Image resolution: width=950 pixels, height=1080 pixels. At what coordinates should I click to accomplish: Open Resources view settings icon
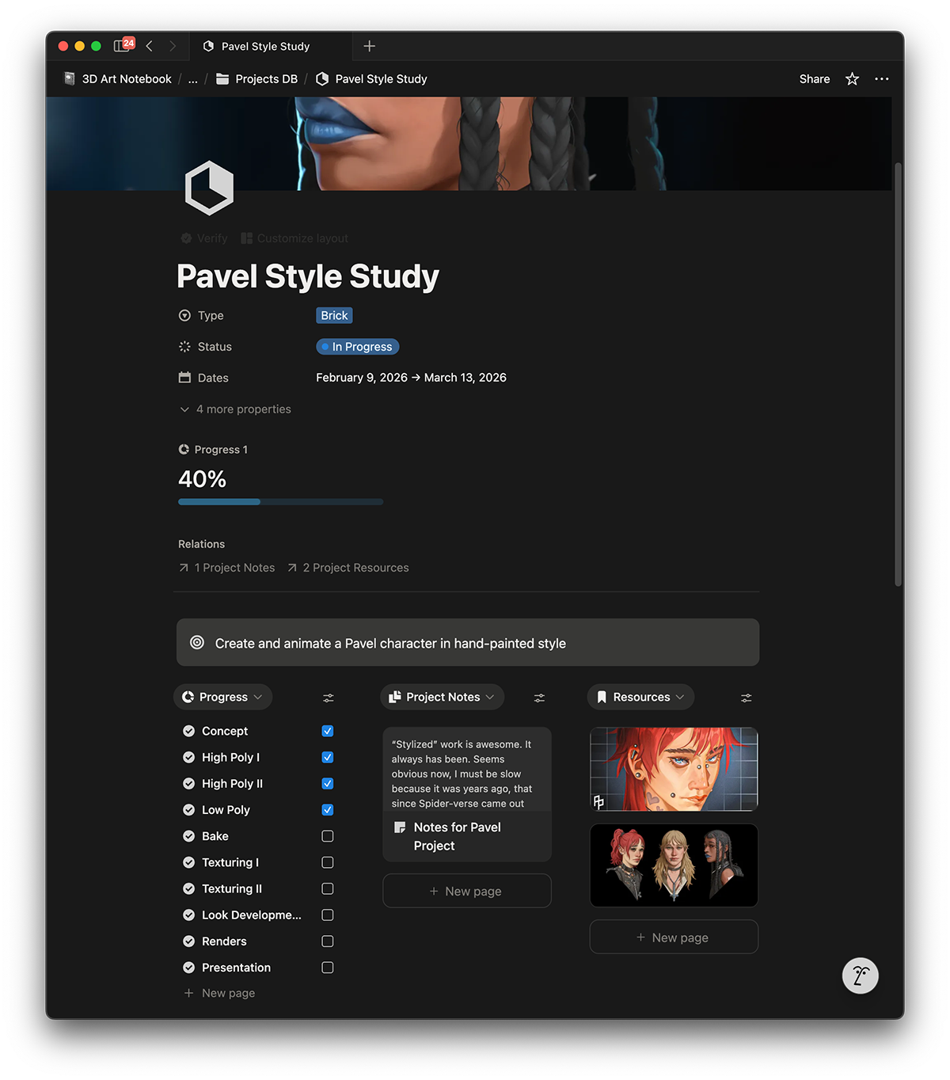[x=746, y=698]
